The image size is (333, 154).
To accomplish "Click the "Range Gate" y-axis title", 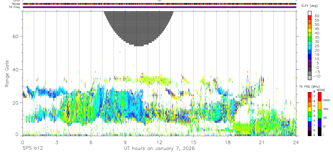I will 7,74.
